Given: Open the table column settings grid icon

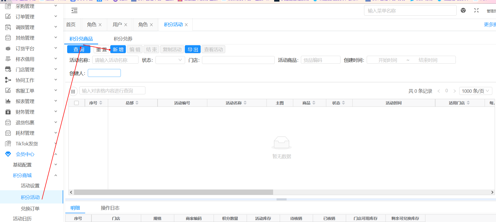Looking at the screenshot, I should pyautogui.click(x=73, y=91).
